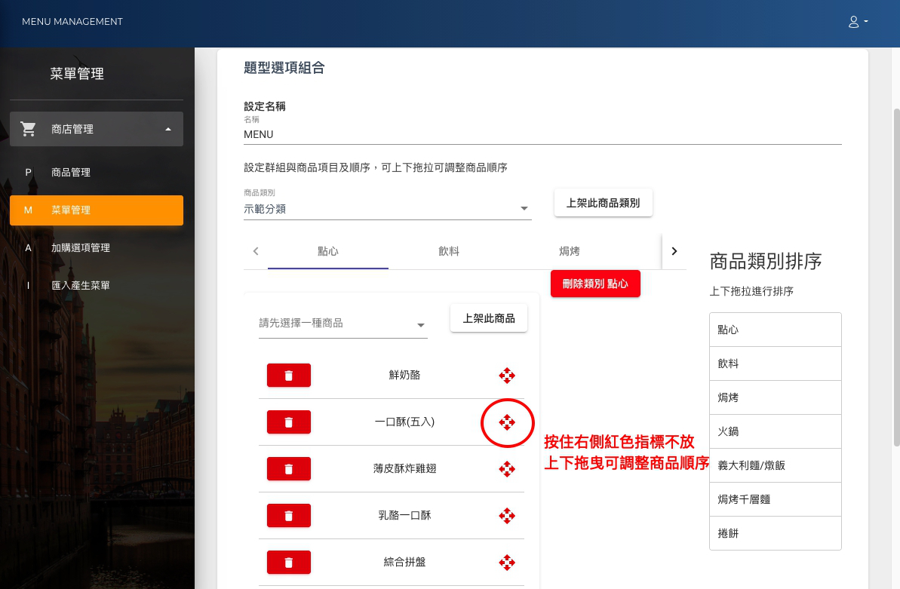Go to 商品管理 in sidebar
Image resolution: width=900 pixels, height=589 pixels.
(97, 172)
